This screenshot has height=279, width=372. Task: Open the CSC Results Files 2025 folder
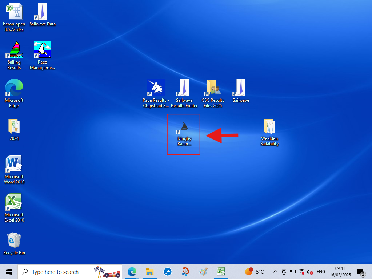[213, 88]
